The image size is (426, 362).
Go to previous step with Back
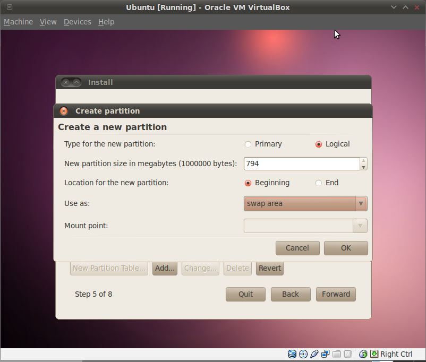(291, 295)
